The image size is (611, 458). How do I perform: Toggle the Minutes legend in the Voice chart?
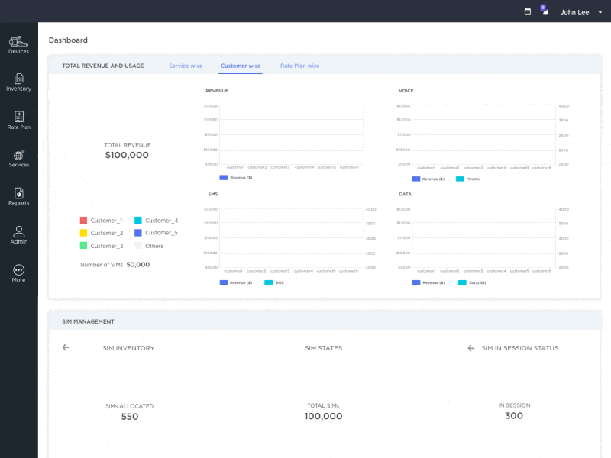469,179
